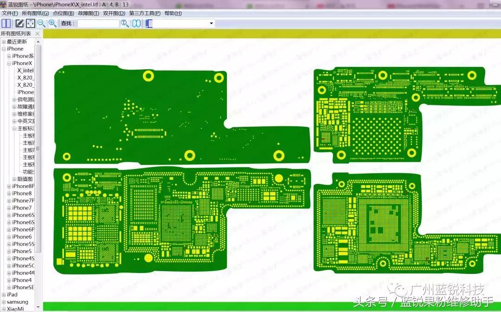Collapse the top-level iPhone tree node

(4, 49)
